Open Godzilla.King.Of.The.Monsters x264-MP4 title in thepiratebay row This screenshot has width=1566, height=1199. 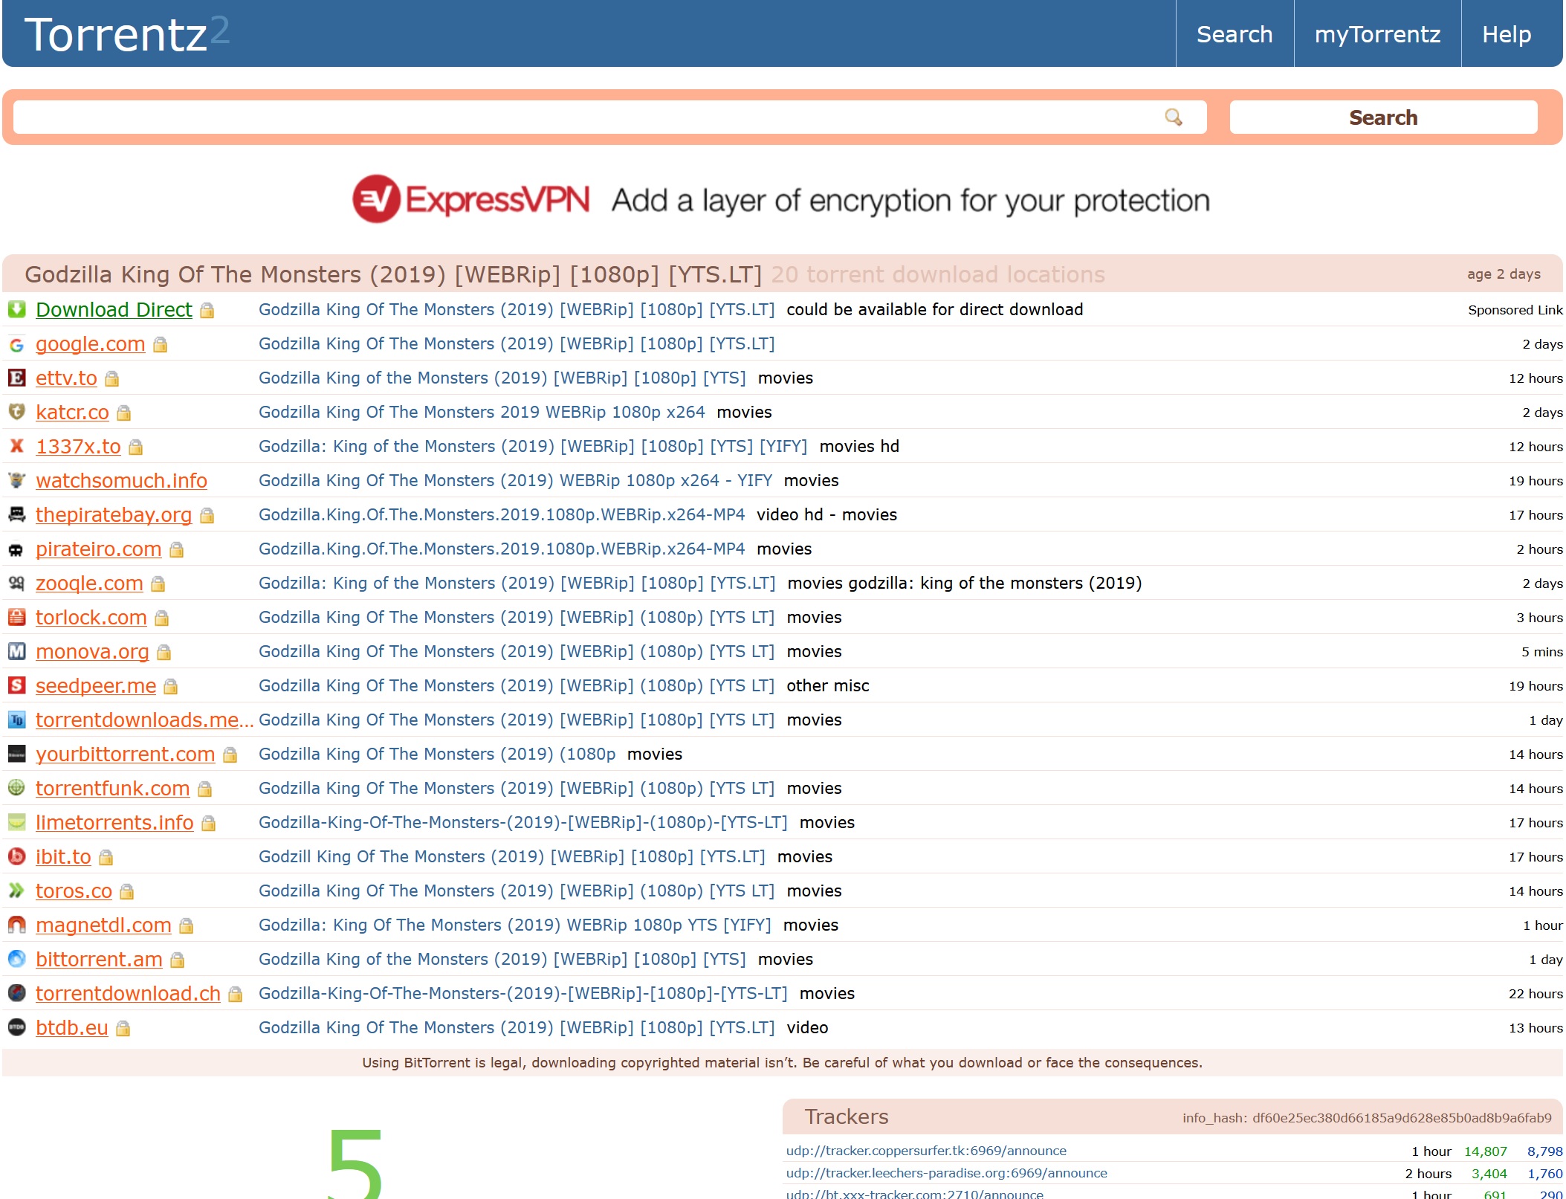pyautogui.click(x=502, y=514)
